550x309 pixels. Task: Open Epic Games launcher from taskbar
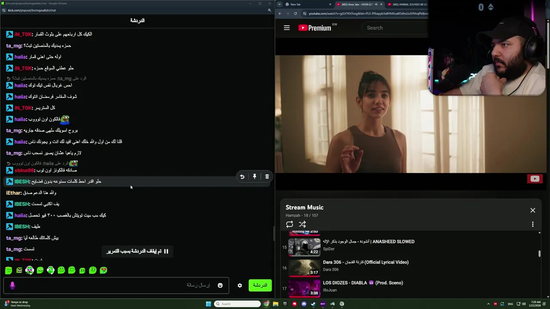(x=285, y=304)
